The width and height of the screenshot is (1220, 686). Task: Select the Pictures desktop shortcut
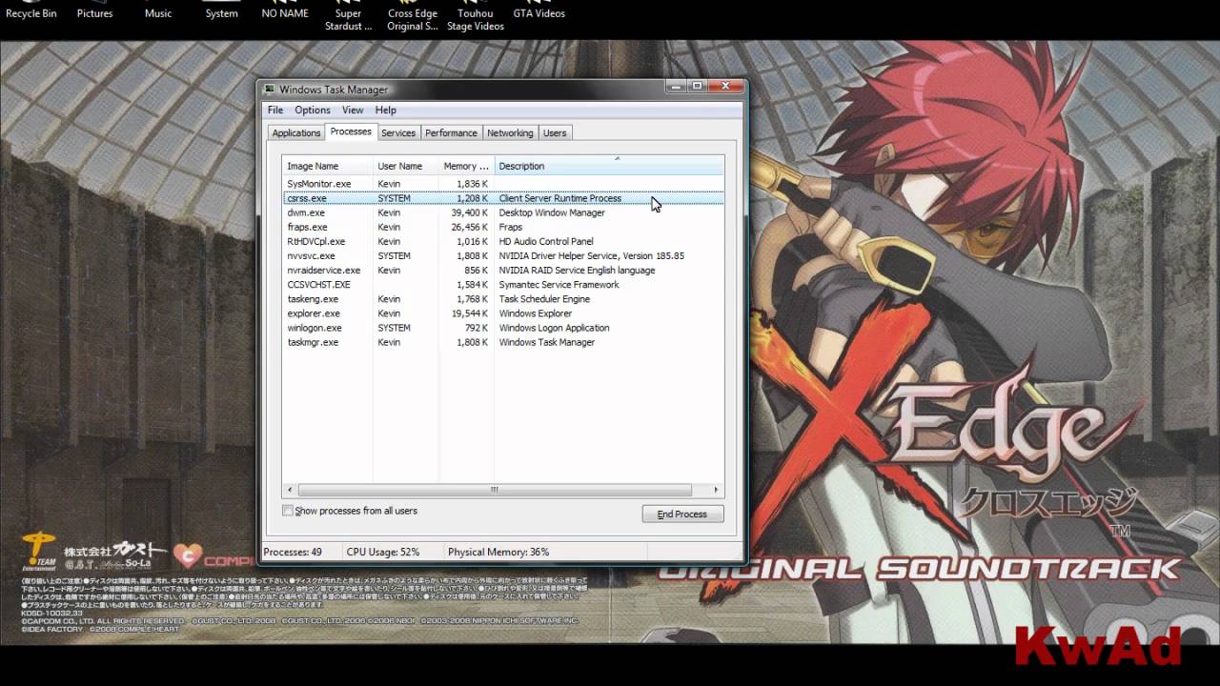click(94, 10)
